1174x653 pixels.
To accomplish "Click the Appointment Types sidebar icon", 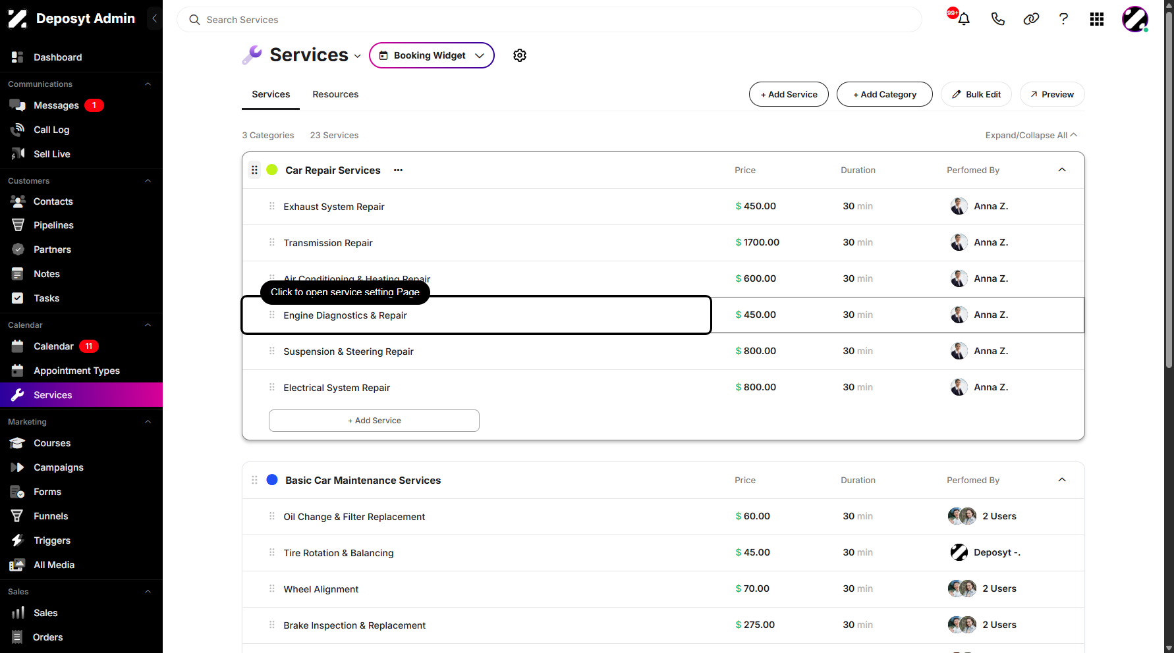I will [18, 371].
